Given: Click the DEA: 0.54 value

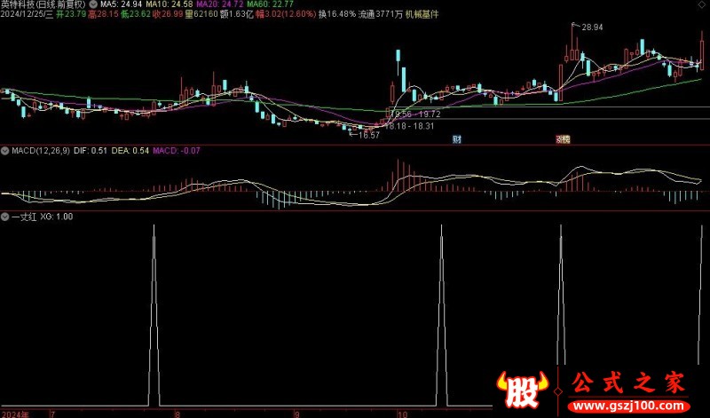Looking at the screenshot, I should coord(130,151).
